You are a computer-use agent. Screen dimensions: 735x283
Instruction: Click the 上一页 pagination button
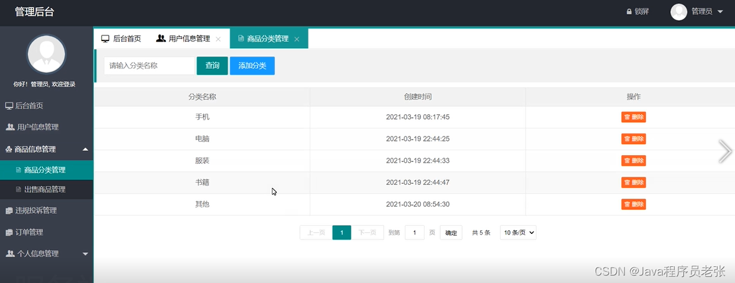pyautogui.click(x=316, y=233)
